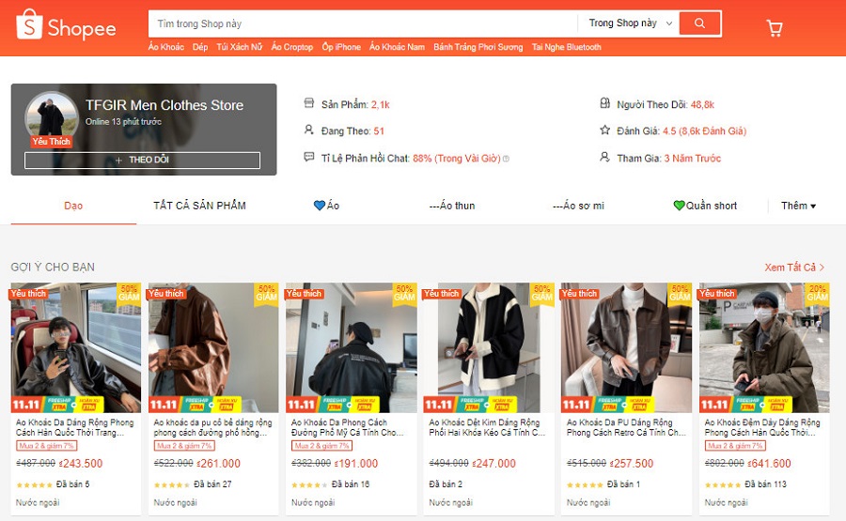This screenshot has width=846, height=521.
Task: Switch to TẤT CẢ SẢN PHẨM tab
Action: point(199,206)
